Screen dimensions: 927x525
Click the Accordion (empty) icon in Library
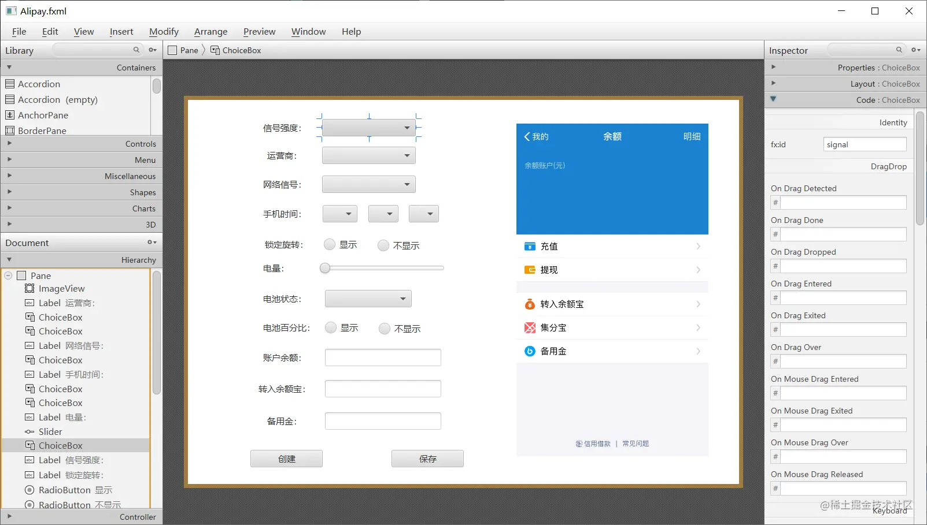10,99
